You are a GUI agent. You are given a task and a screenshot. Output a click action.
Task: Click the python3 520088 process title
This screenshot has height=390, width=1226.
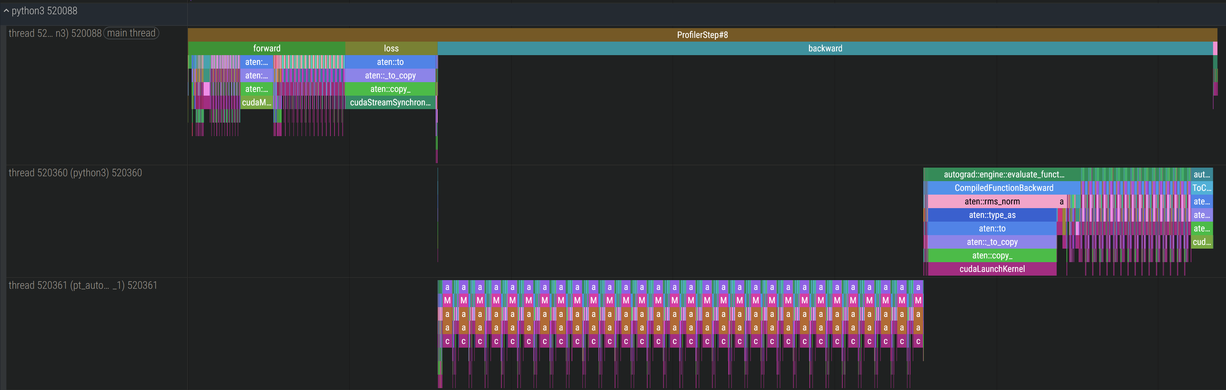(44, 11)
